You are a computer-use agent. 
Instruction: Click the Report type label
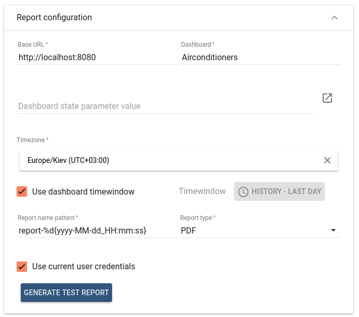click(198, 218)
